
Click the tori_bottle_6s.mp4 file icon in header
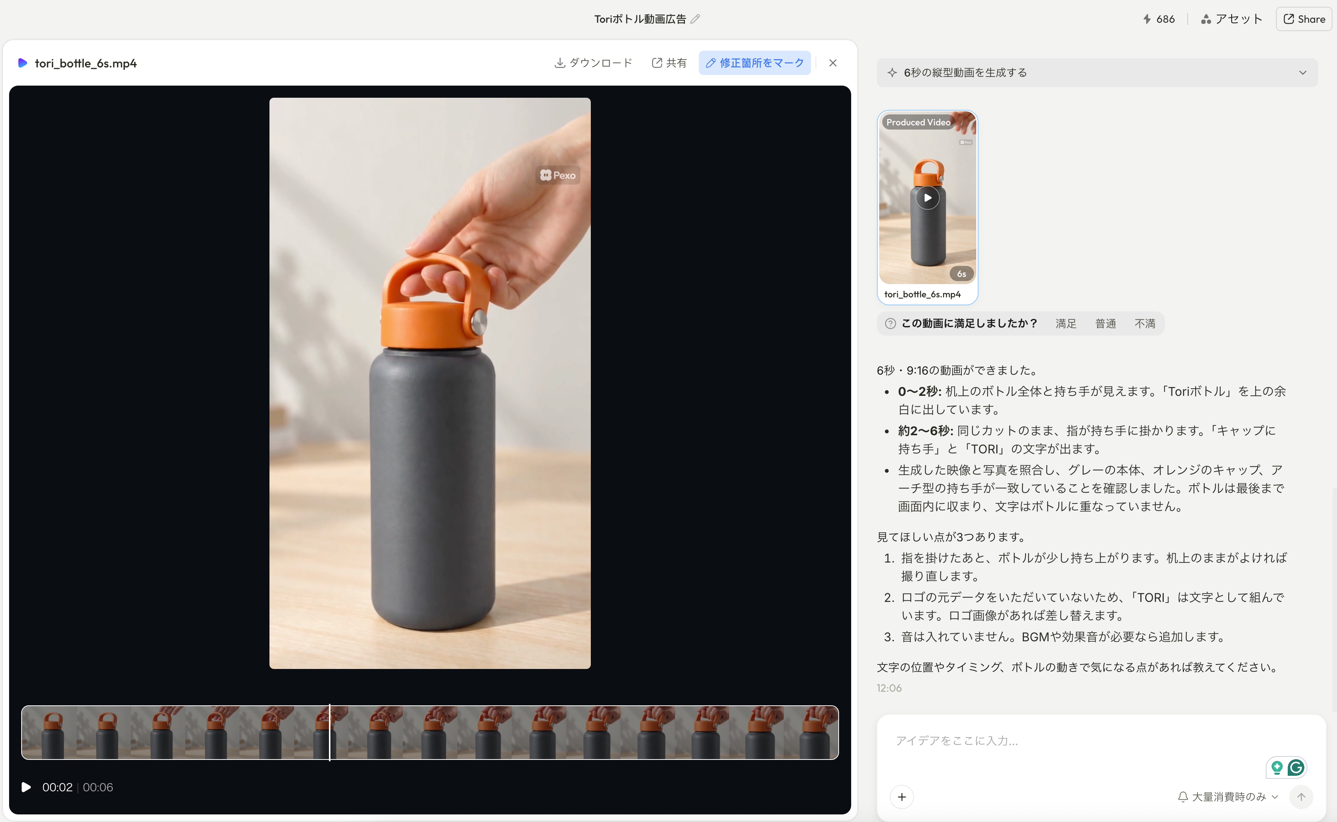point(22,63)
